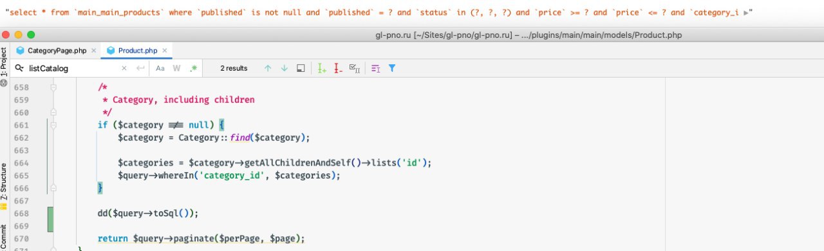Click line number 668 in gutter
824x251 pixels.
click(21, 213)
